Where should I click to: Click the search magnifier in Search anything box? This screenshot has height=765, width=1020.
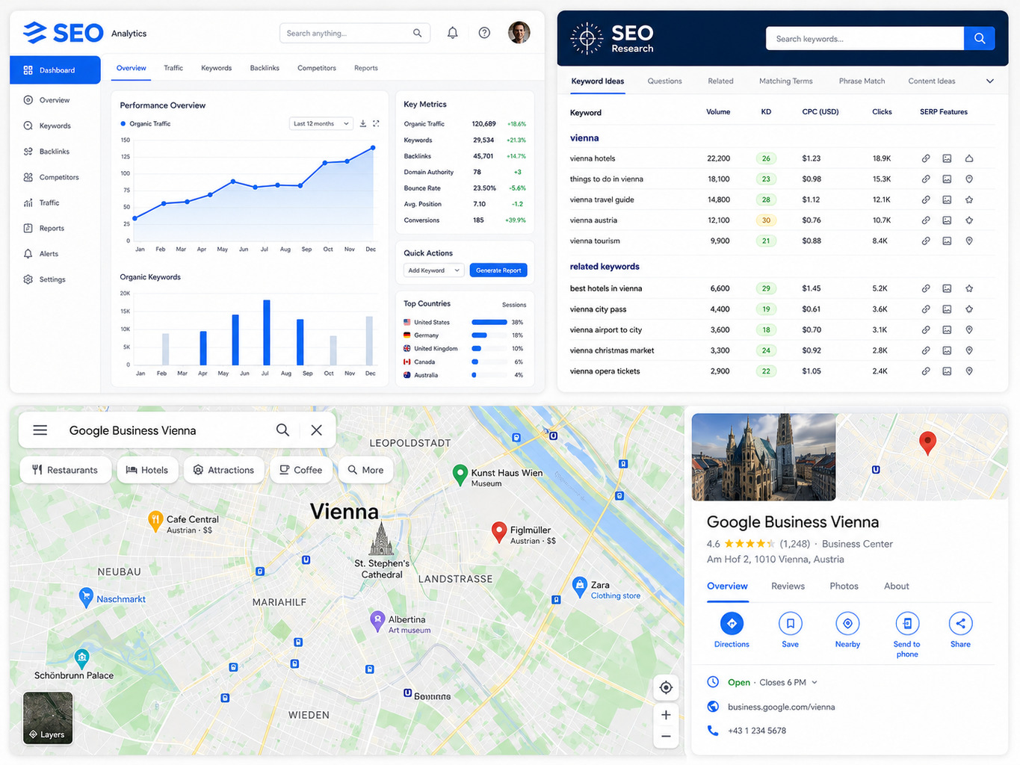417,33
